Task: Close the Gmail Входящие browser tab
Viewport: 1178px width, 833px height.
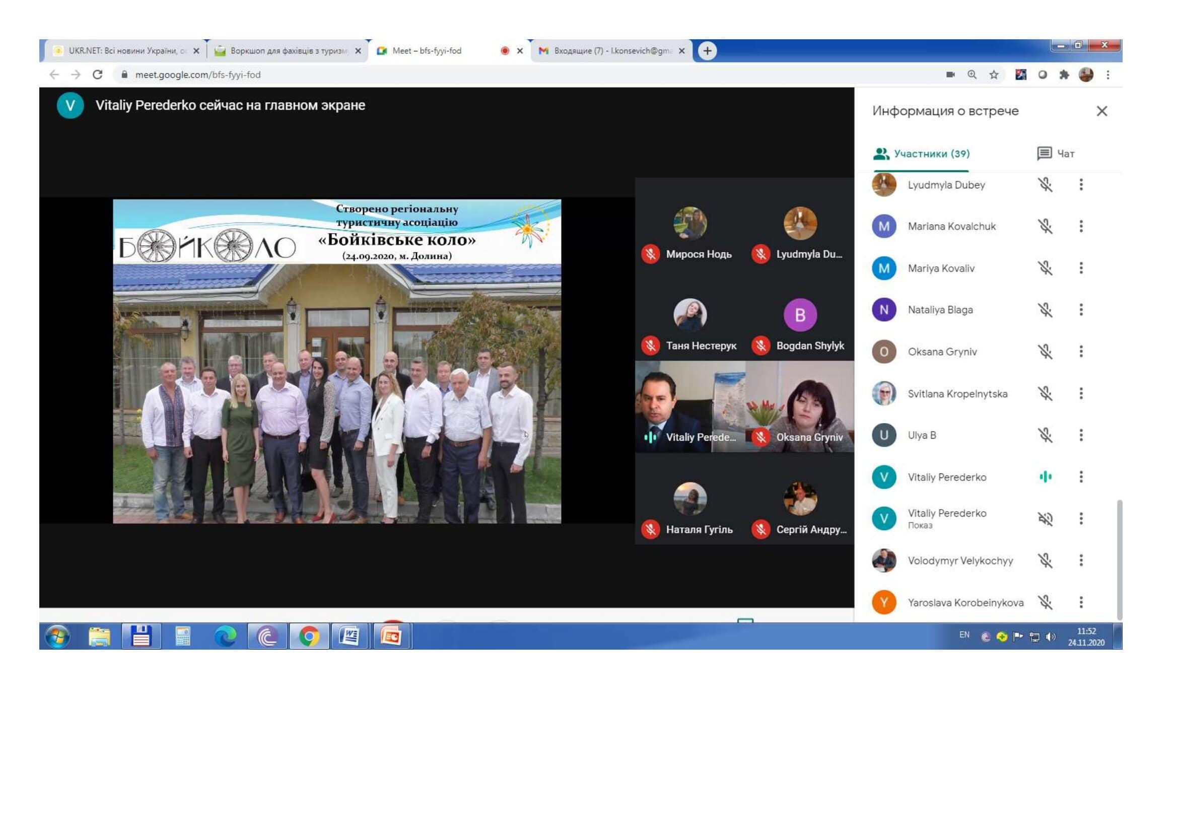Action: 682,51
